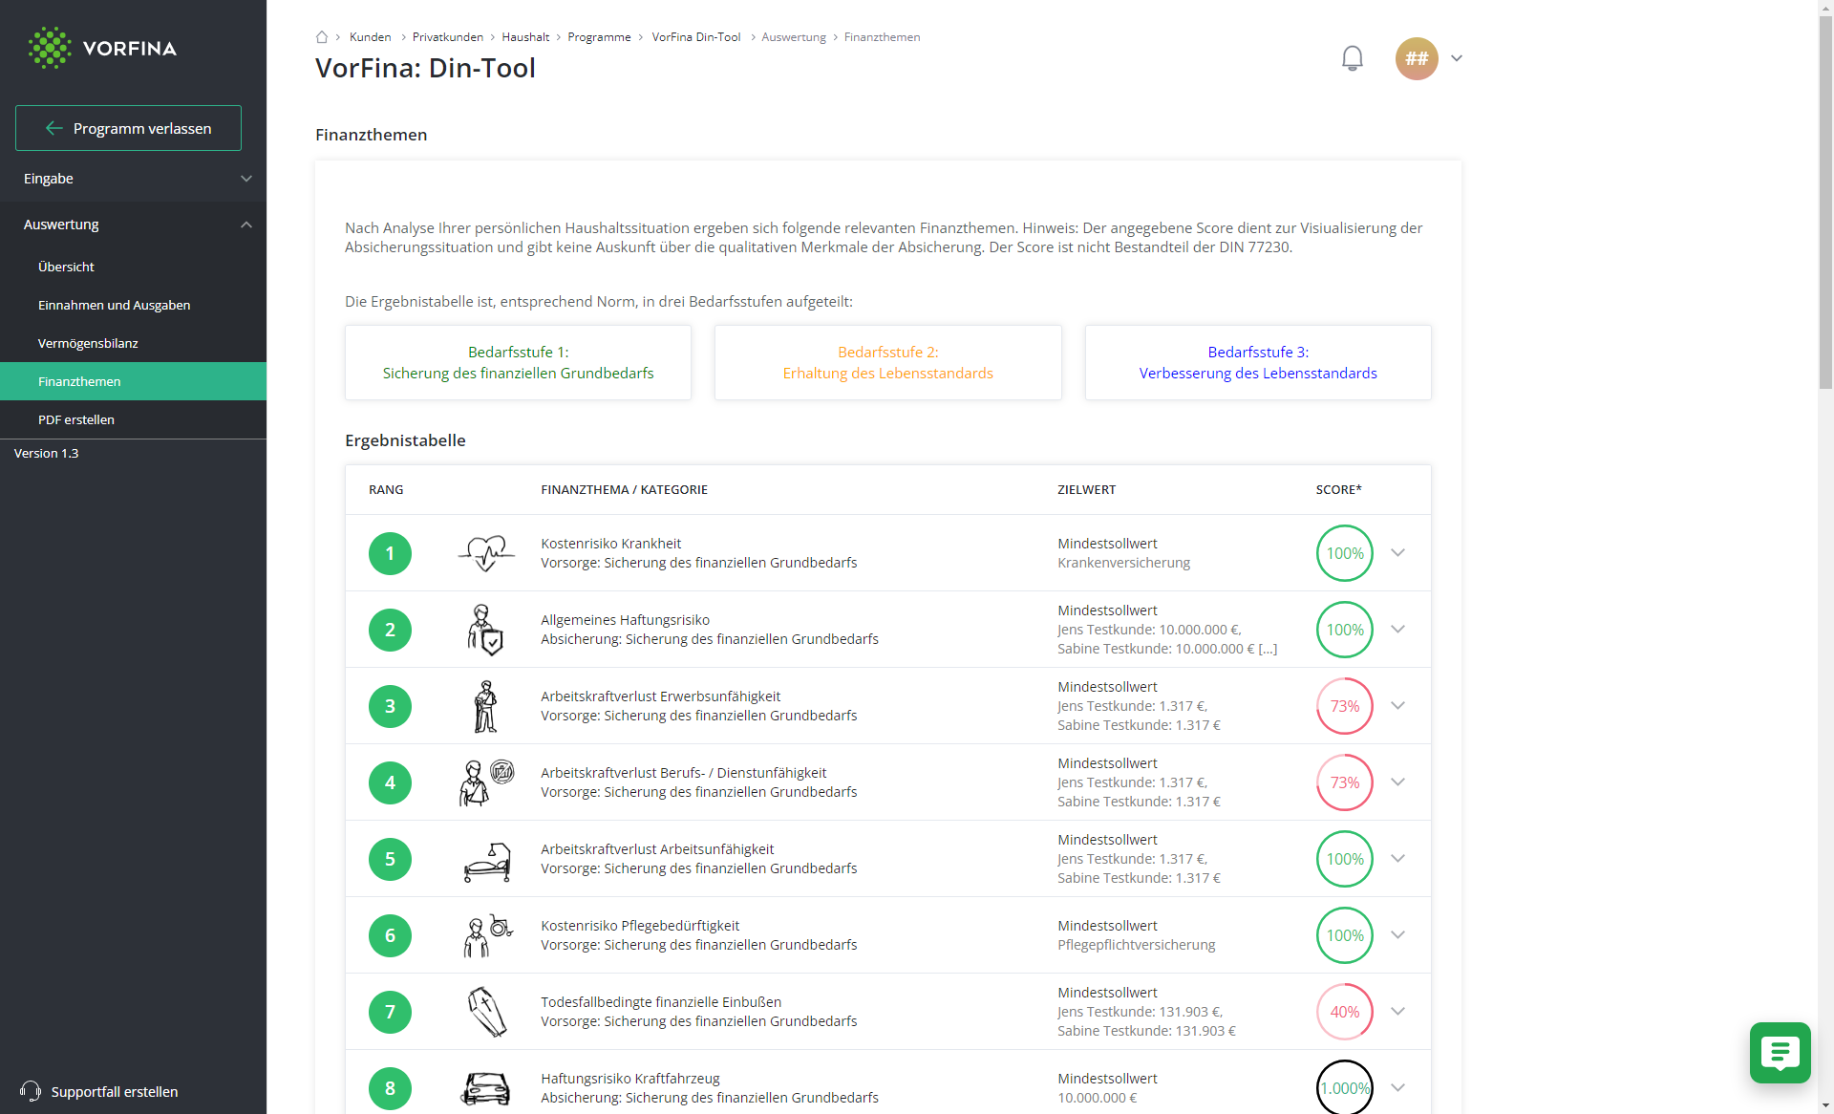Click the wheelchair icon for Pflegebedürftigkeit
Viewport: 1834px width, 1114px height.
tap(487, 935)
